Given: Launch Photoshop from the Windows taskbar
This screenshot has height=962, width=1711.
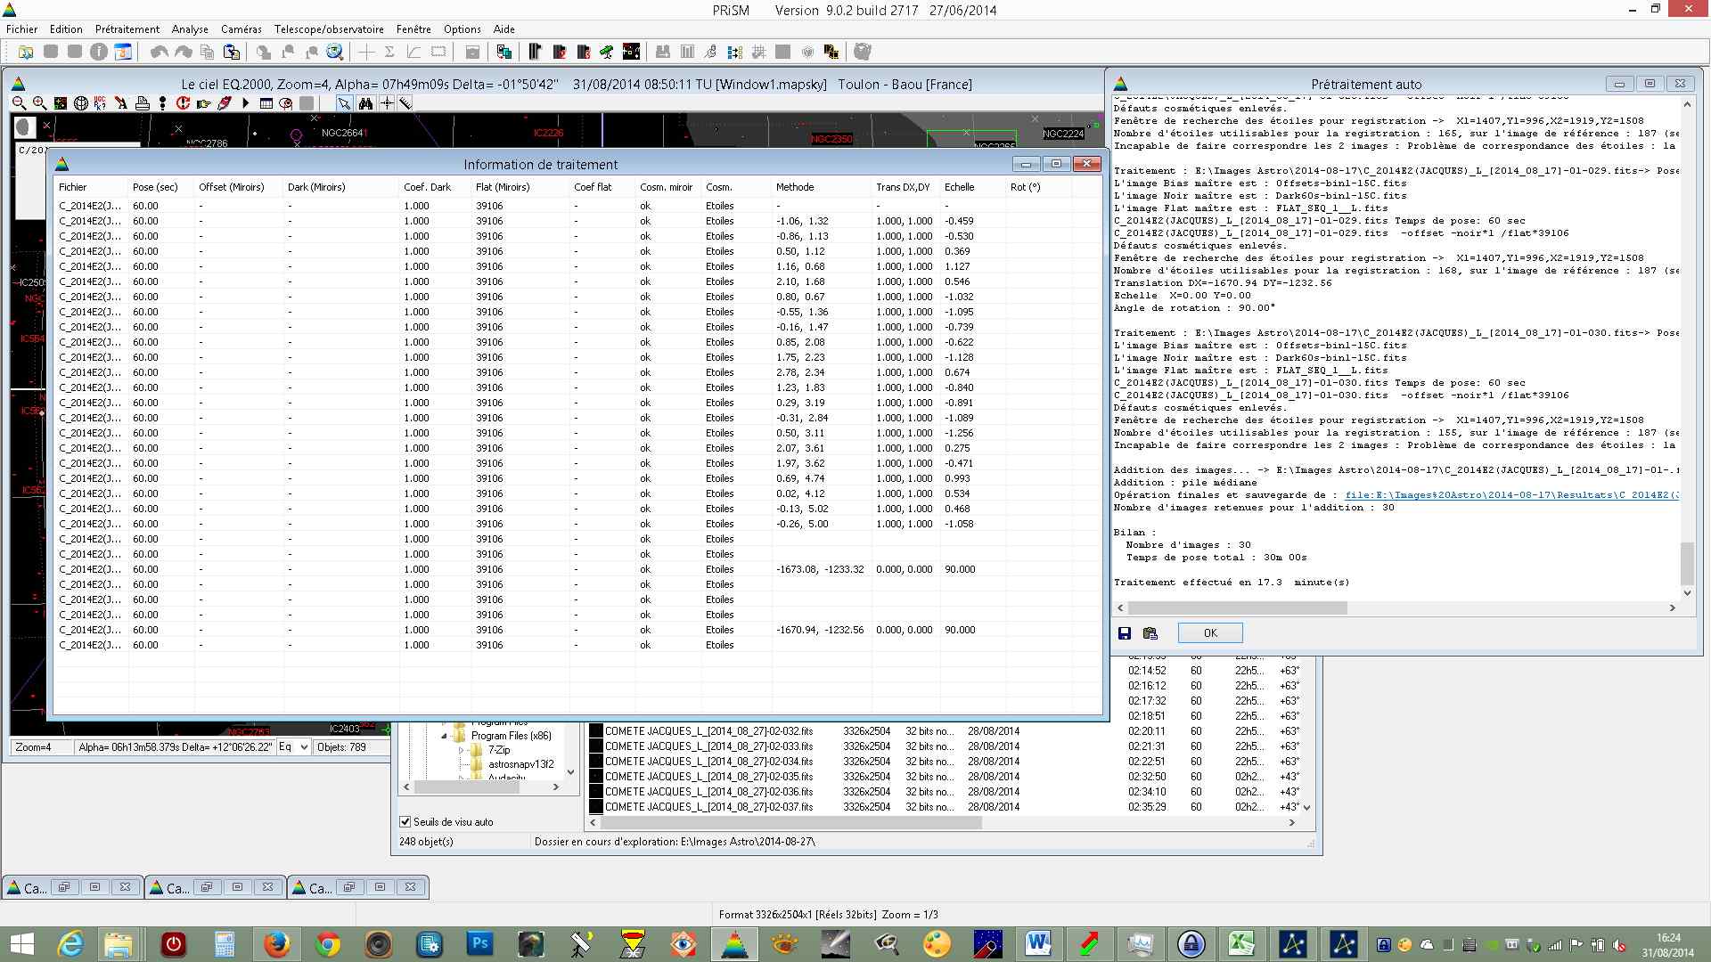Looking at the screenshot, I should pos(479,943).
